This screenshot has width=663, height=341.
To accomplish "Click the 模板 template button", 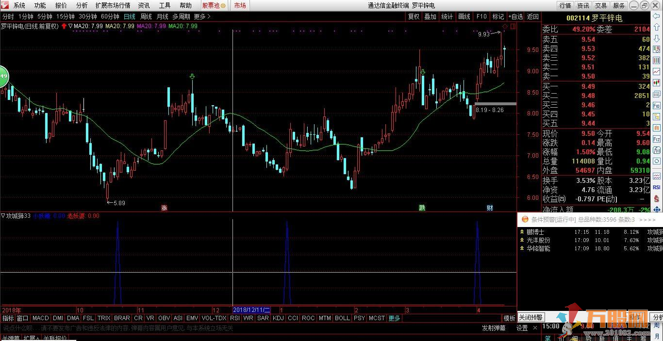I will click(x=509, y=318).
